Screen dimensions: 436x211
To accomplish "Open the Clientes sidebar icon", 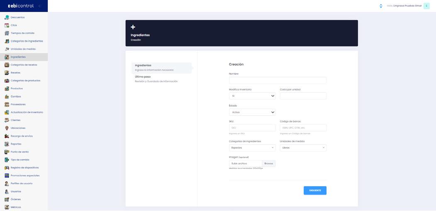I will point(7,120).
